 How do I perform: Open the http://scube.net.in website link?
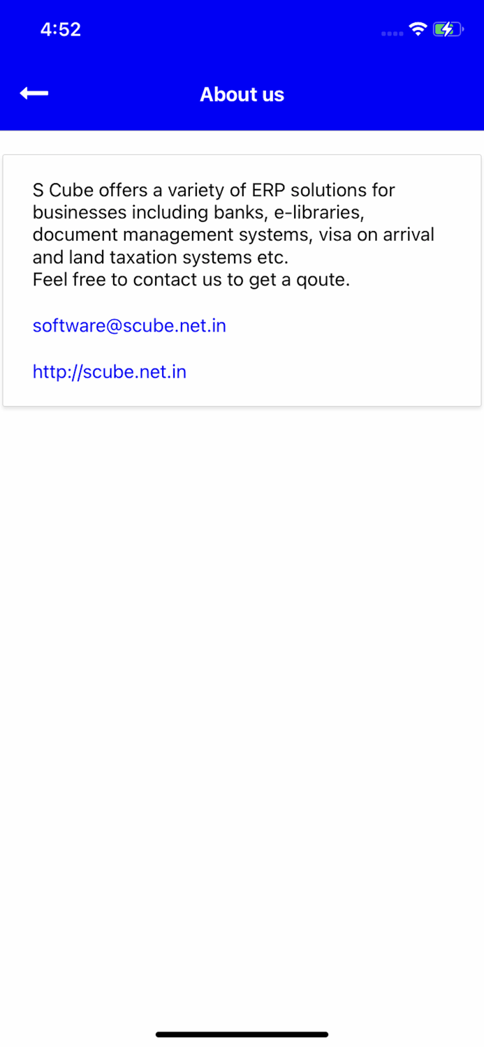[110, 371]
